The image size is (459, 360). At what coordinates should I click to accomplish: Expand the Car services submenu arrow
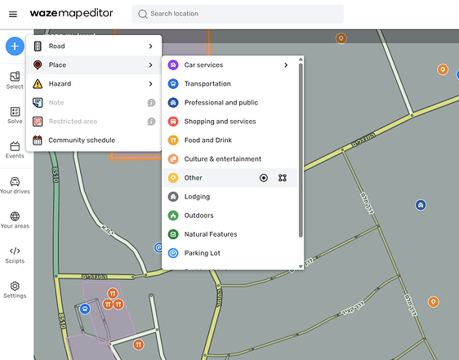pyautogui.click(x=286, y=65)
